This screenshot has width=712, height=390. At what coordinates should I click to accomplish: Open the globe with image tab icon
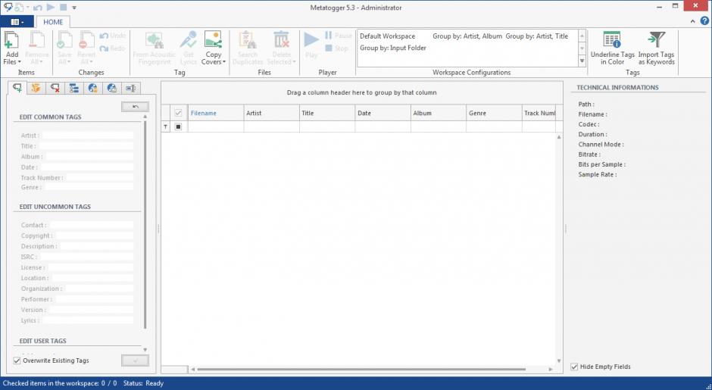[112, 88]
